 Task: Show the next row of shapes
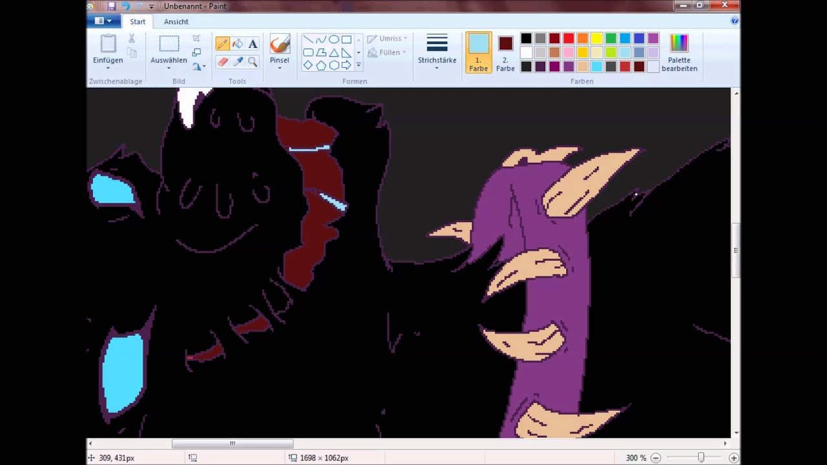point(359,52)
